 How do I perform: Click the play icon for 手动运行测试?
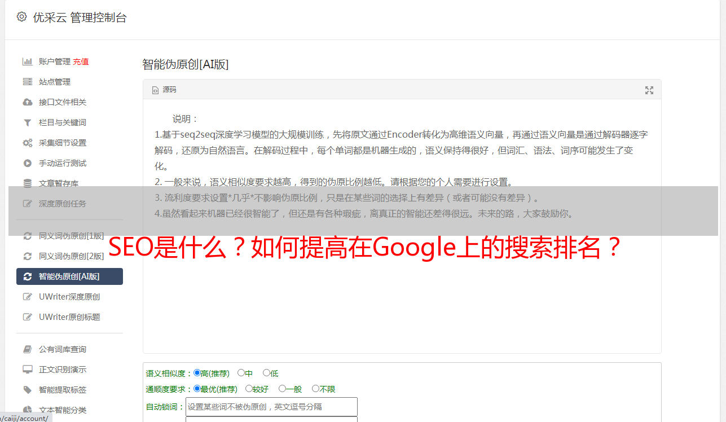tap(27, 163)
